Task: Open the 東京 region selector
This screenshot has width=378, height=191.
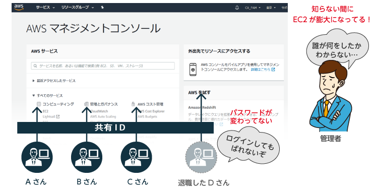Action: pyautogui.click(x=271, y=8)
